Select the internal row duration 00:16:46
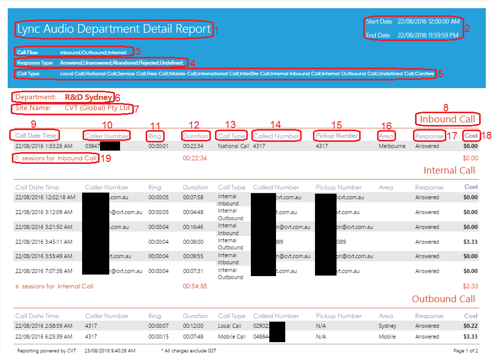The image size is (493, 356). tap(193, 227)
